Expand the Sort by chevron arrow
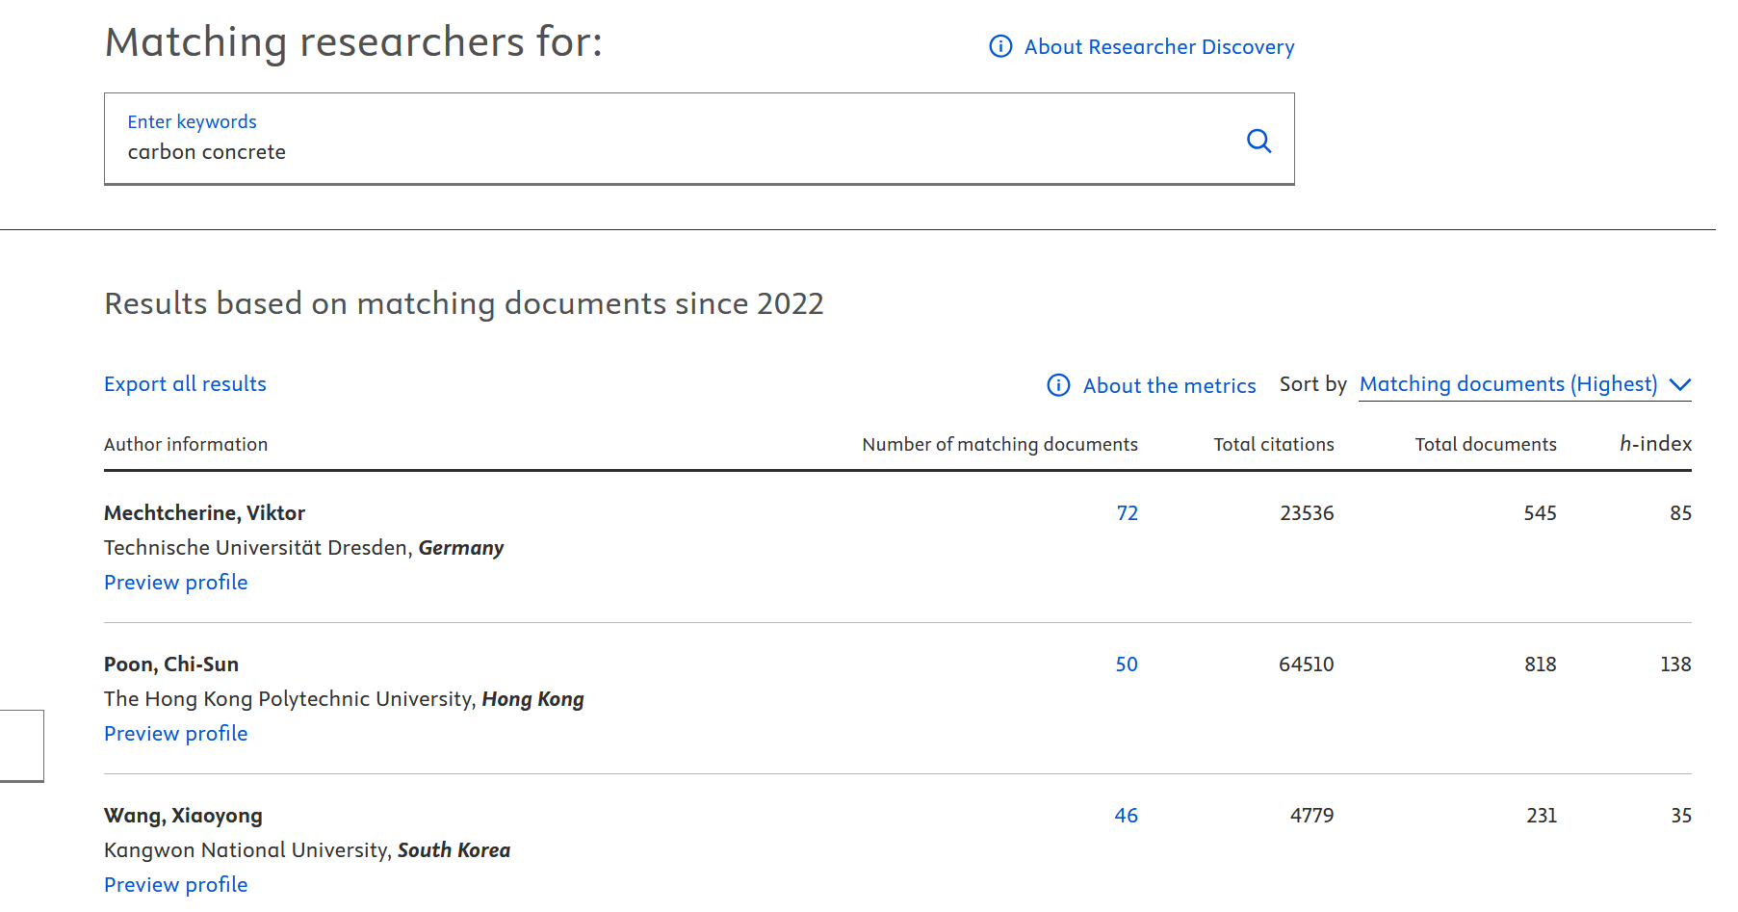This screenshot has height=912, width=1738. [1679, 385]
